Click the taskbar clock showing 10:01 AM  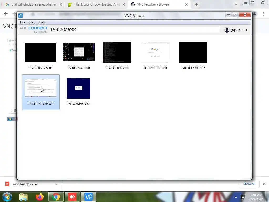[x=256, y=197]
